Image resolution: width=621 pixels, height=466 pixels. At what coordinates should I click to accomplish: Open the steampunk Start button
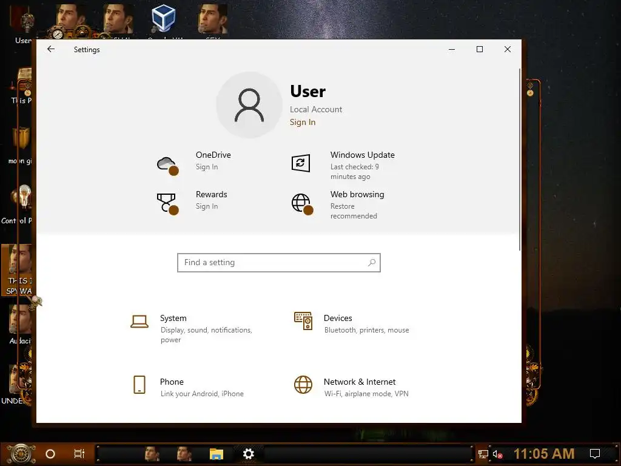pyautogui.click(x=20, y=454)
